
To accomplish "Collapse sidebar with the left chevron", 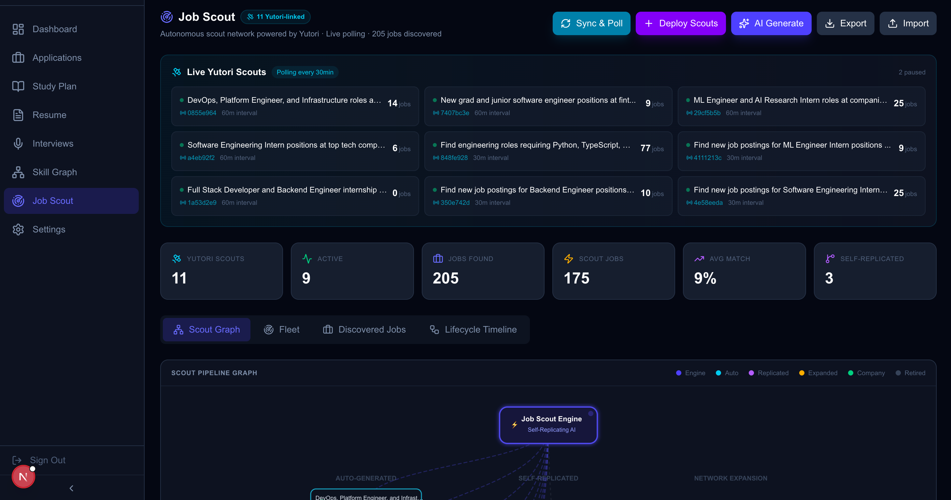I will click(71, 488).
